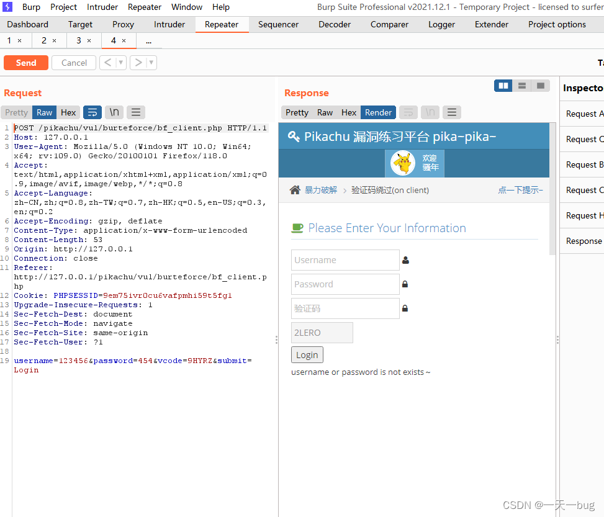Click the 验证码 input field
Viewport: 604px width, 517px height.
[x=345, y=308]
